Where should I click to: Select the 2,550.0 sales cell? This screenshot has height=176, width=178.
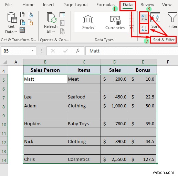coord(115,159)
